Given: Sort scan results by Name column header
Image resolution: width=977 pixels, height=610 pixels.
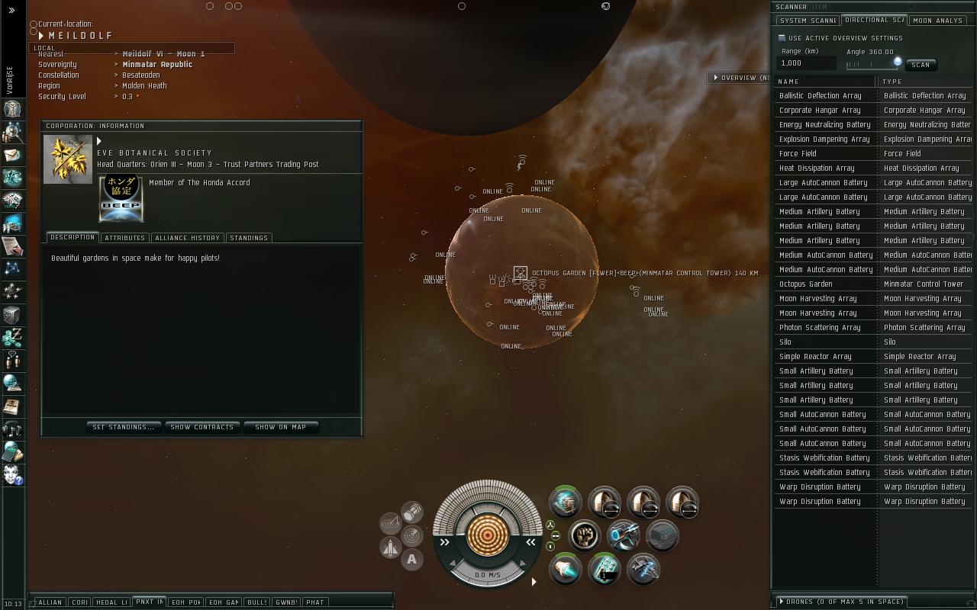Looking at the screenshot, I should point(826,82).
